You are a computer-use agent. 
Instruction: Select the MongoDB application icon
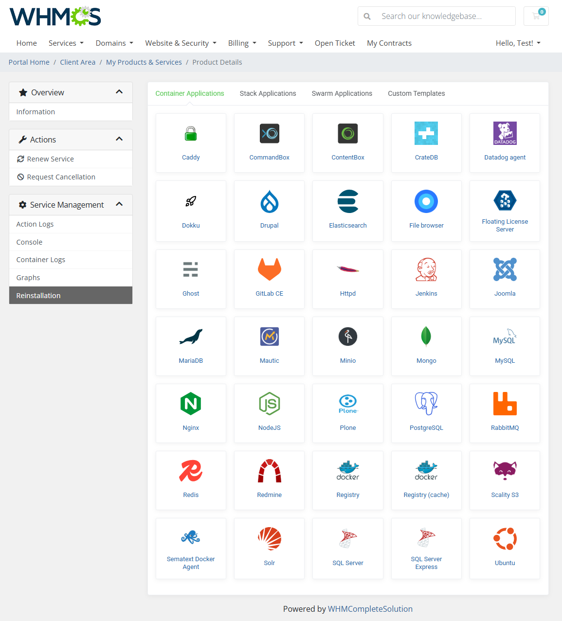(x=426, y=346)
